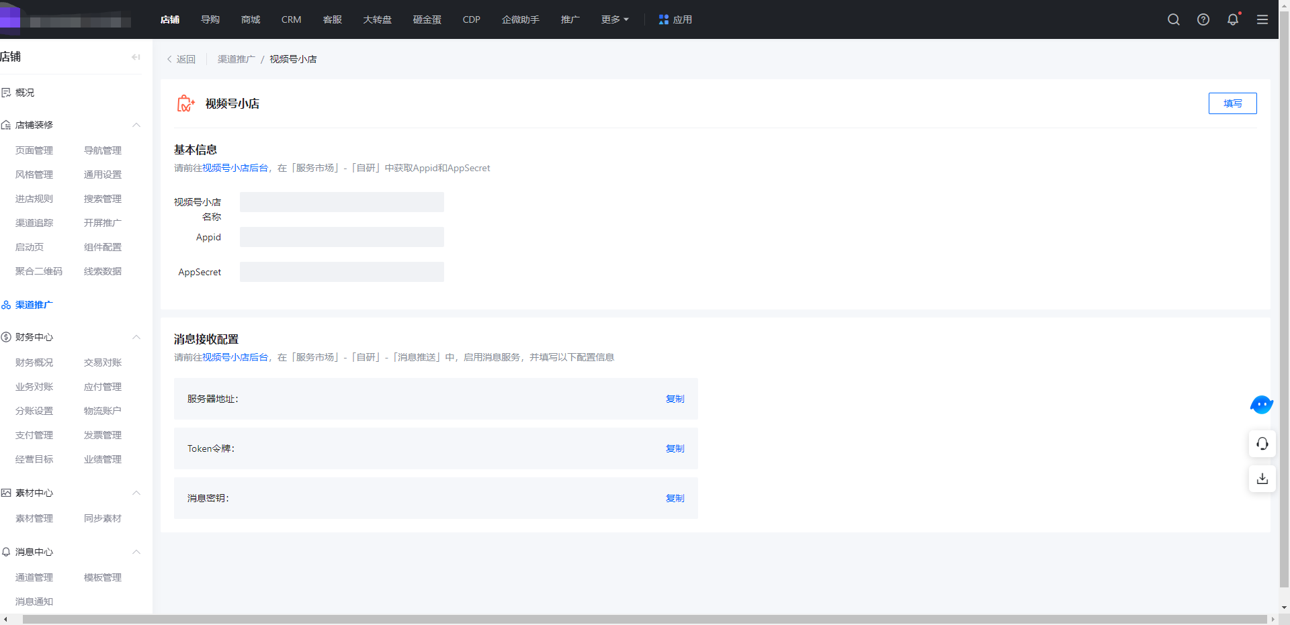Open 交易对账 in sidebar

103,363
